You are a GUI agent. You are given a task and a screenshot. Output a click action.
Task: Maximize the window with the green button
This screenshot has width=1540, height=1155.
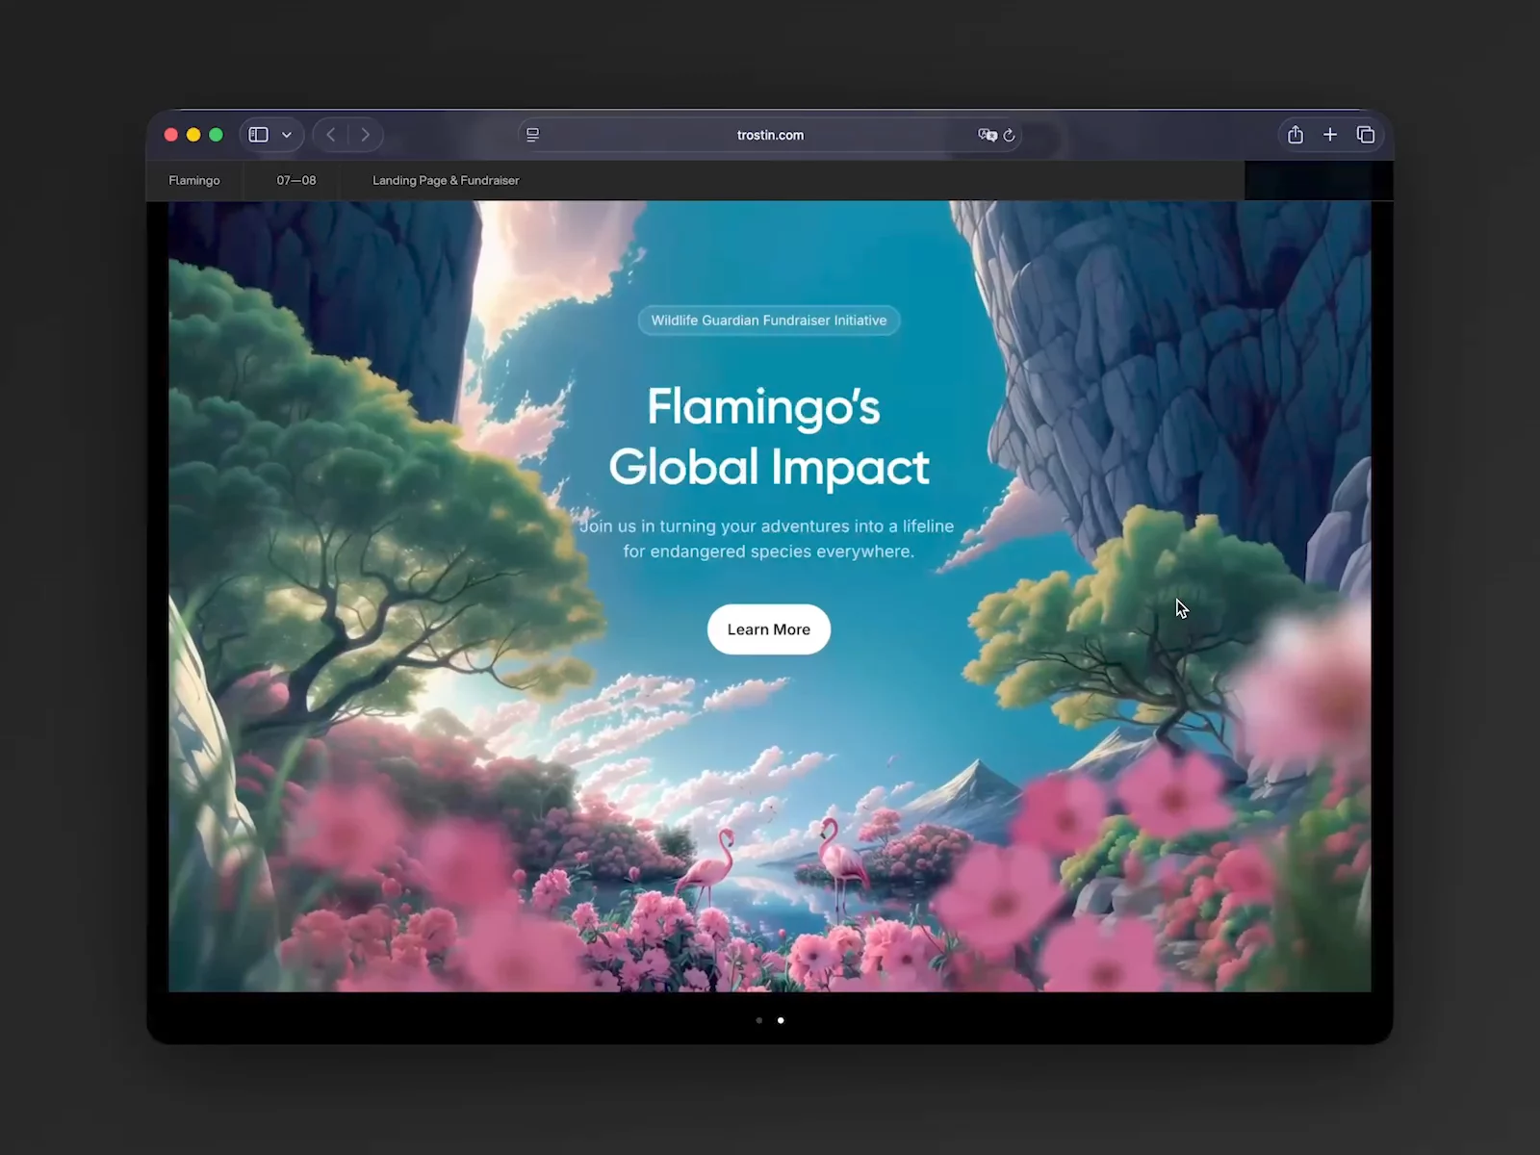coord(217,135)
